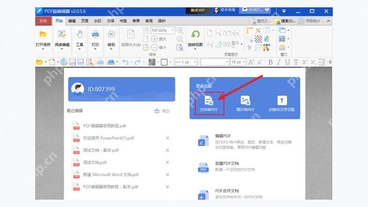This screenshot has height=207, width=368.
Task: Click the 放大 plus circle icon
Action: point(154,39)
